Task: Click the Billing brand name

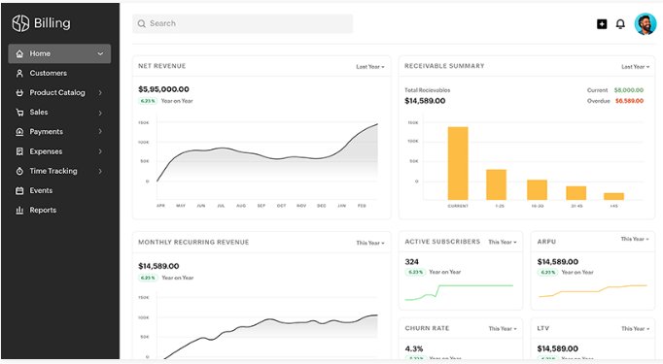Action: [52, 23]
